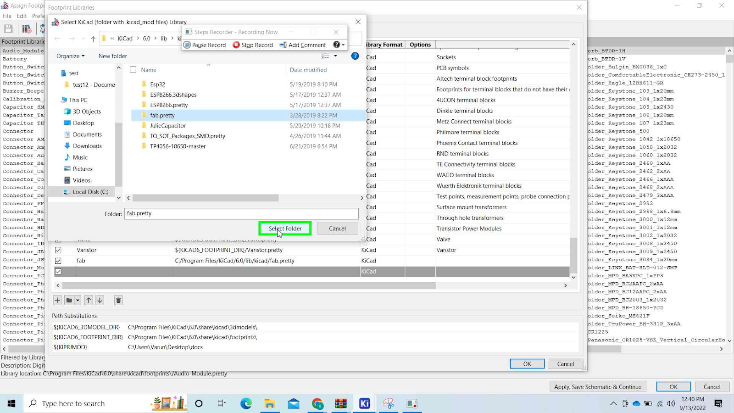The image size is (734, 413).
Task: Add a new library row with plus icon
Action: tap(57, 300)
